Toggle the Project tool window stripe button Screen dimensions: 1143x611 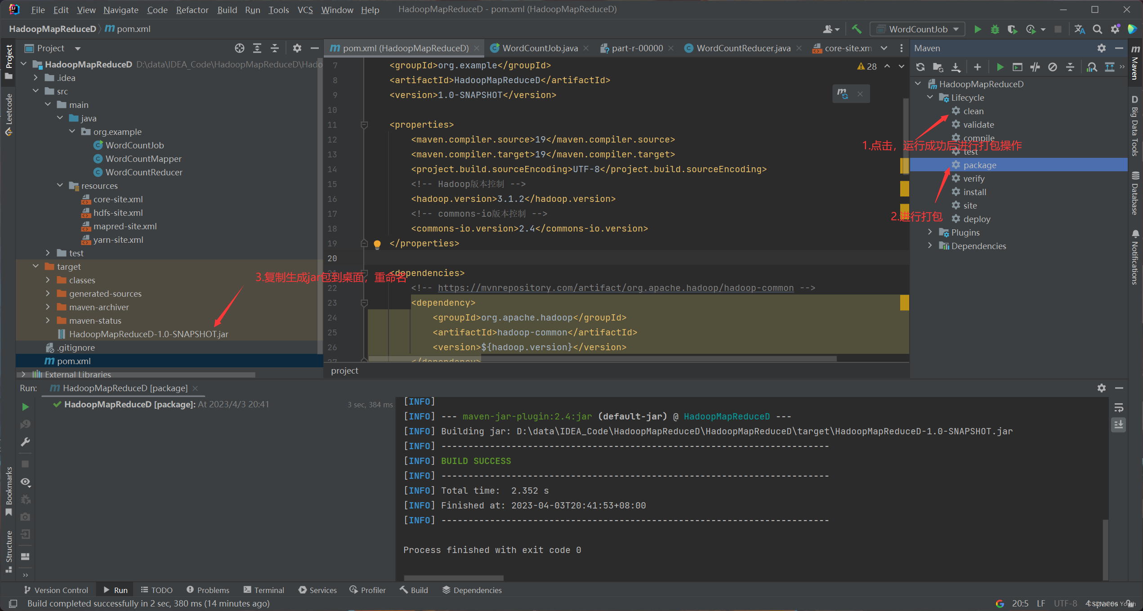[x=9, y=62]
